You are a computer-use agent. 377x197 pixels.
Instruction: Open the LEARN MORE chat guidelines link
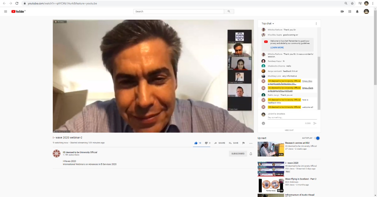tap(277, 47)
